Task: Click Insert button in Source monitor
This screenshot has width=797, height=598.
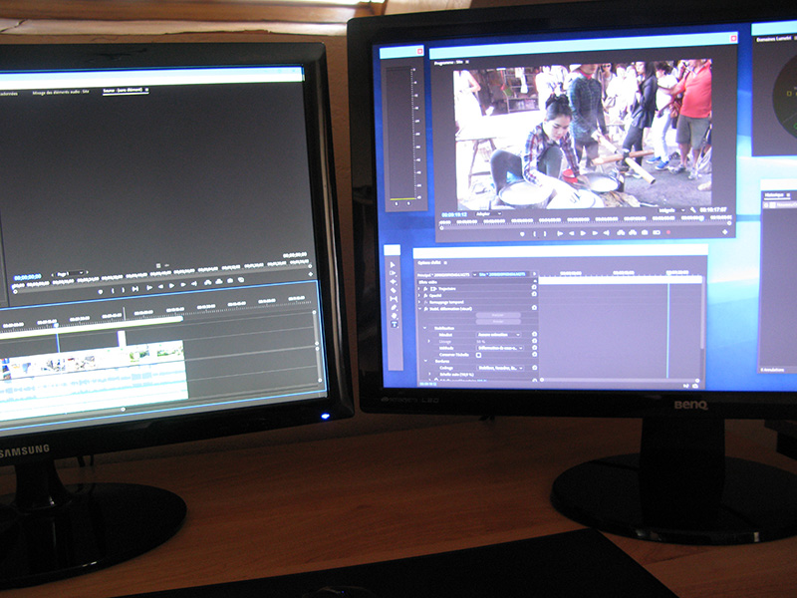Action: [208, 282]
